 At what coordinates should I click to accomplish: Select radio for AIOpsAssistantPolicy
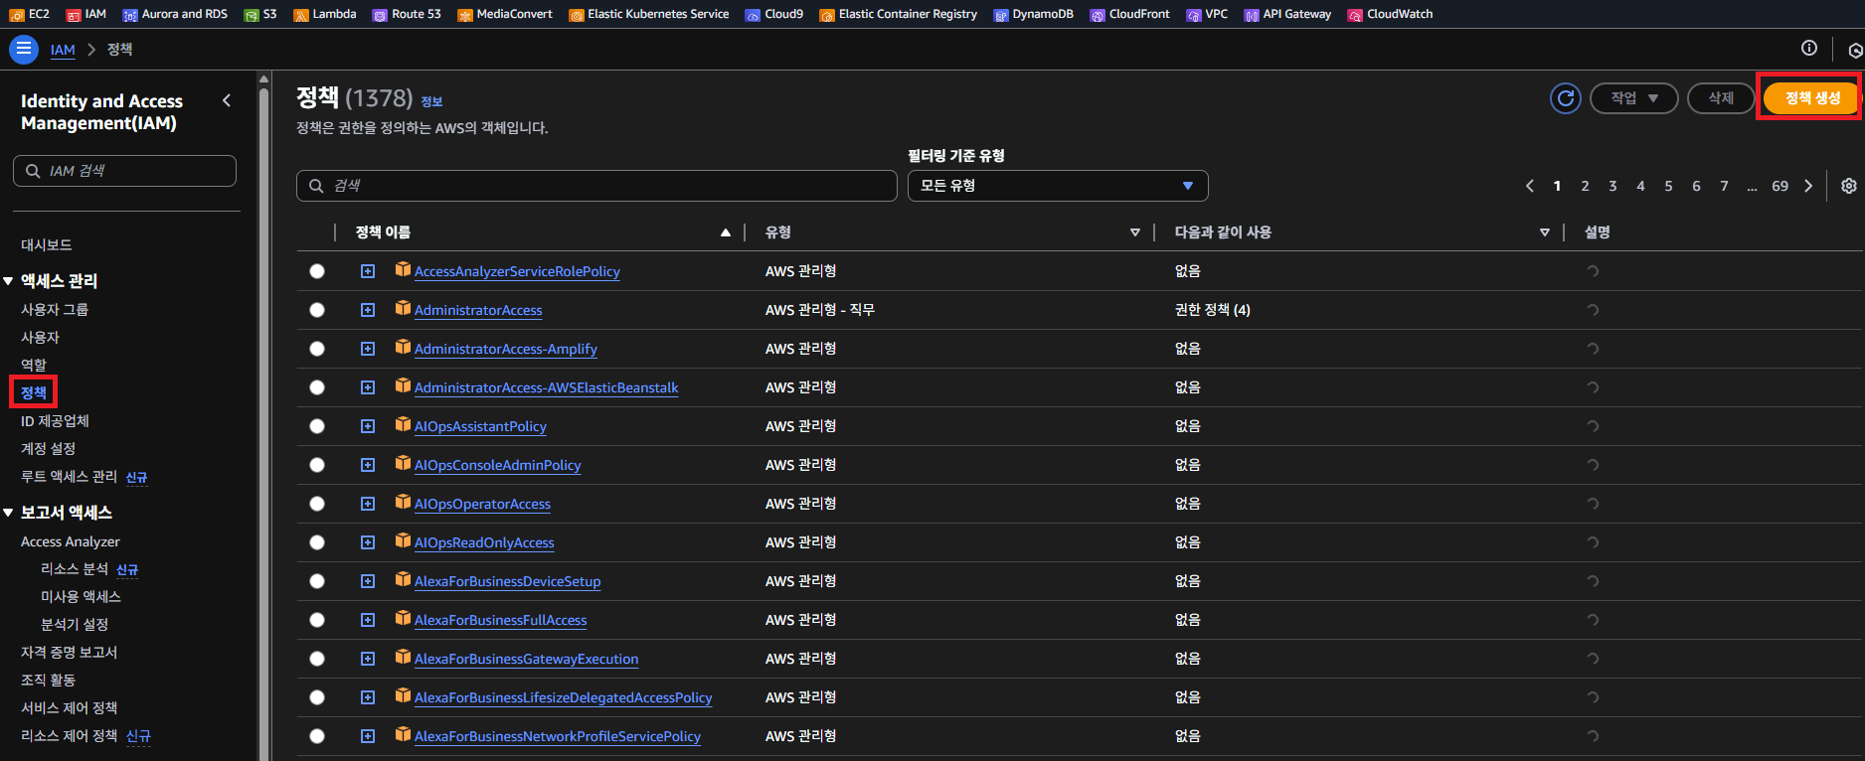click(x=317, y=426)
